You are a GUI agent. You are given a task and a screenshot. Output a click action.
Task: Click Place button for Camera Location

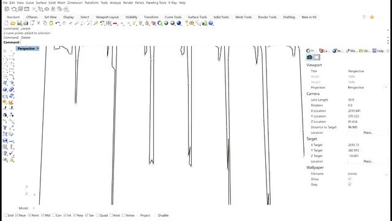coord(368,133)
